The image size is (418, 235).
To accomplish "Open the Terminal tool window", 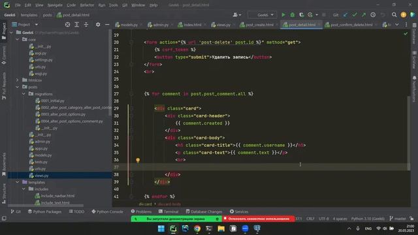I will [169, 211].
